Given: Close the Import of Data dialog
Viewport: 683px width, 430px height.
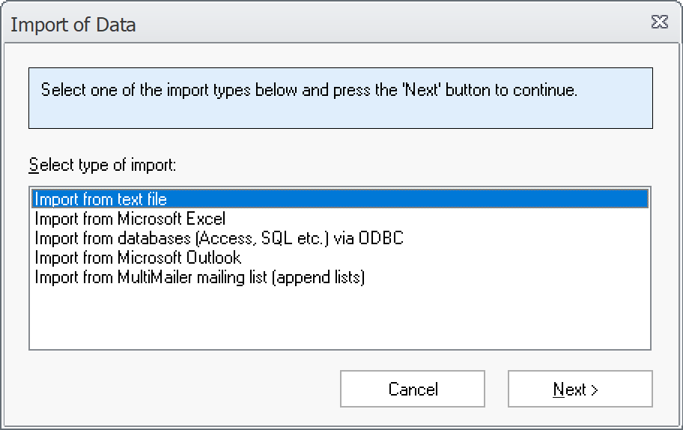Looking at the screenshot, I should coord(660,22).
